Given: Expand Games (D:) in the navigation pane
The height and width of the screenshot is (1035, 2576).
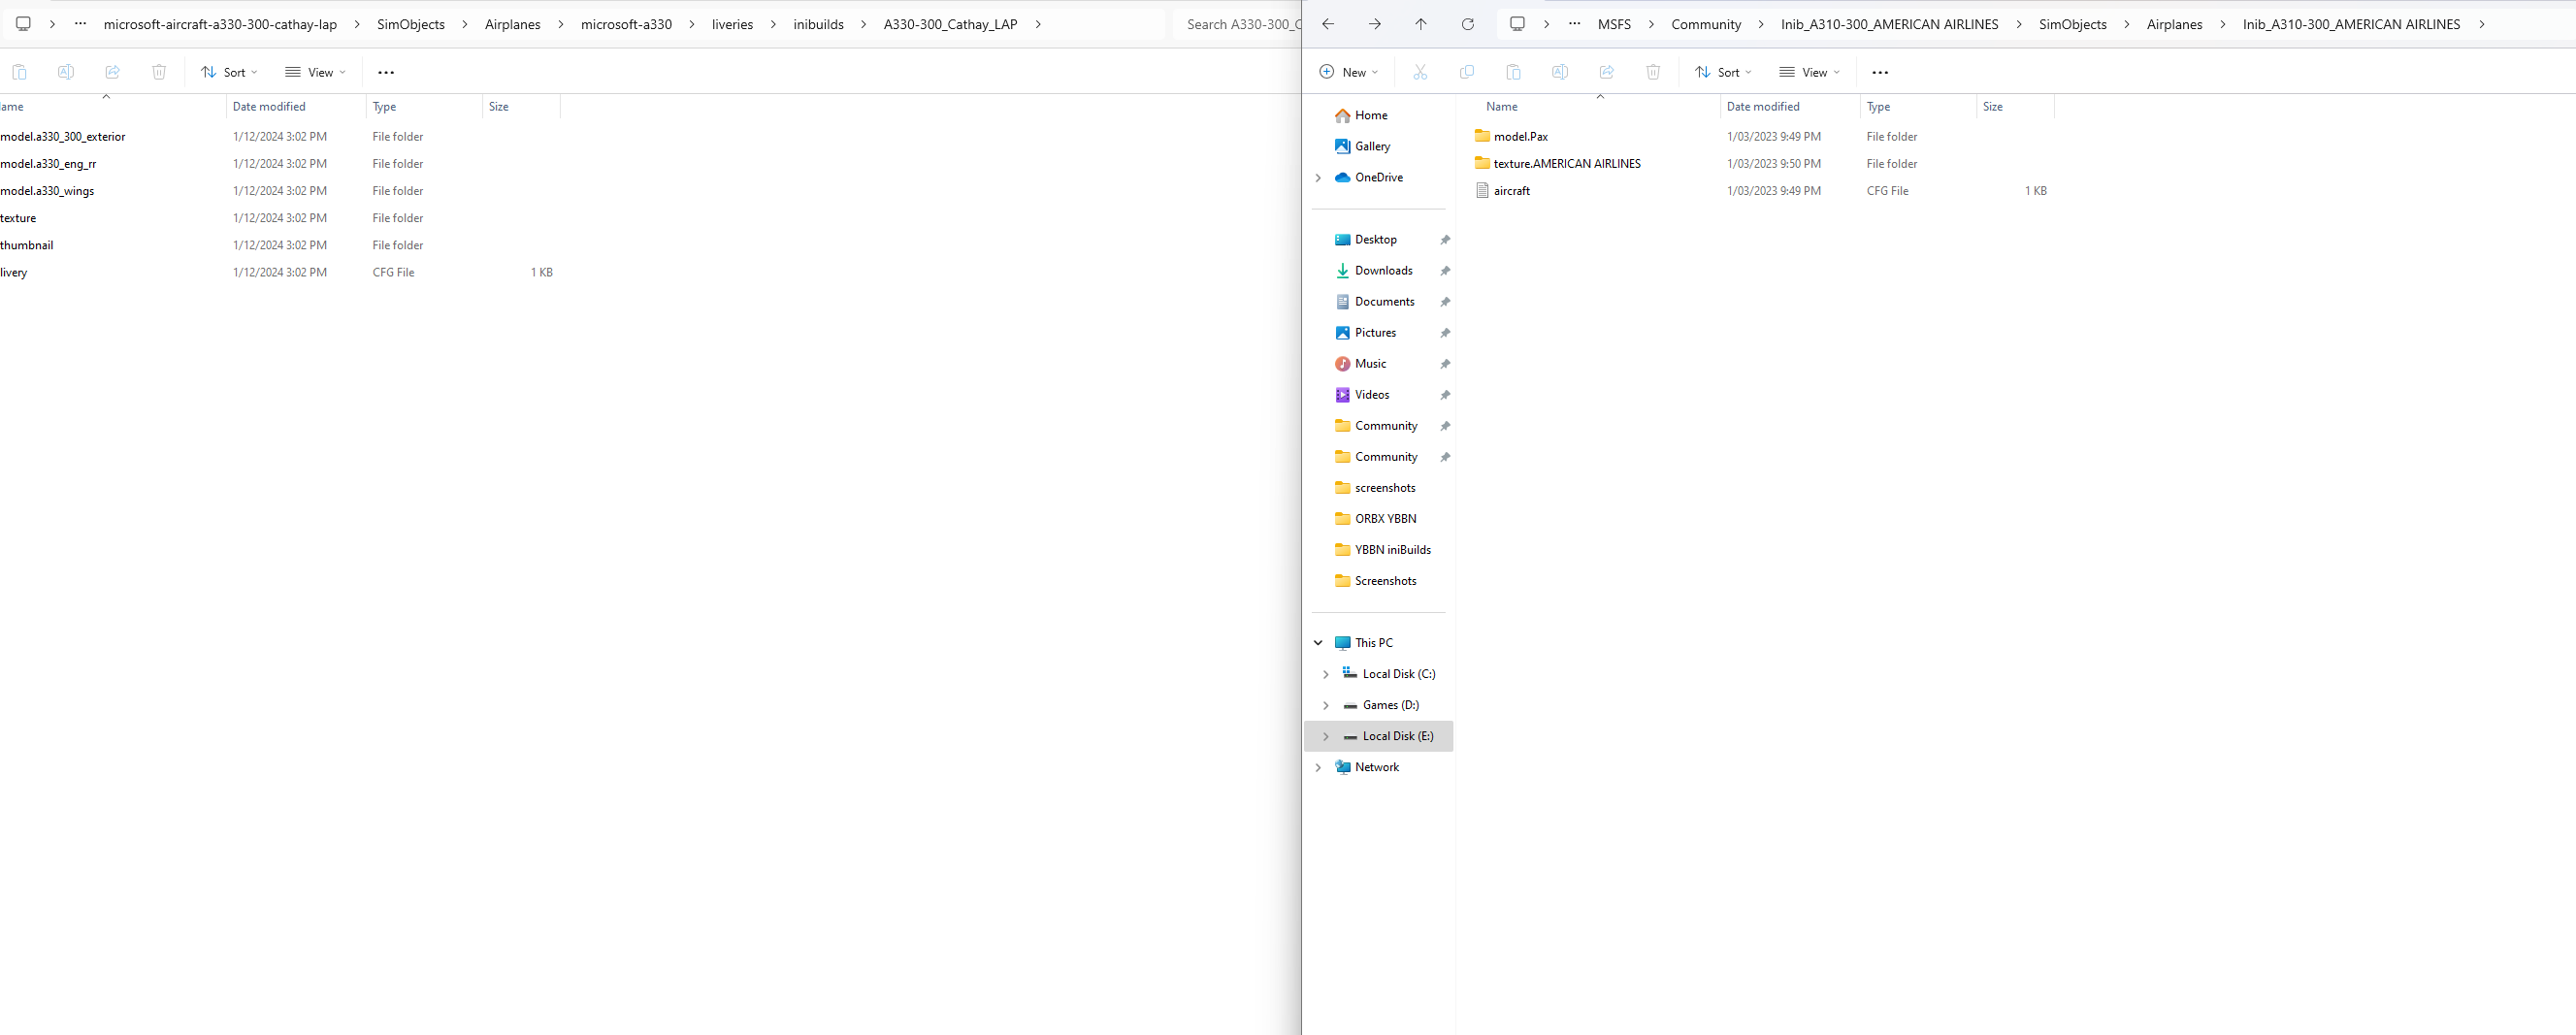Looking at the screenshot, I should [1326, 705].
